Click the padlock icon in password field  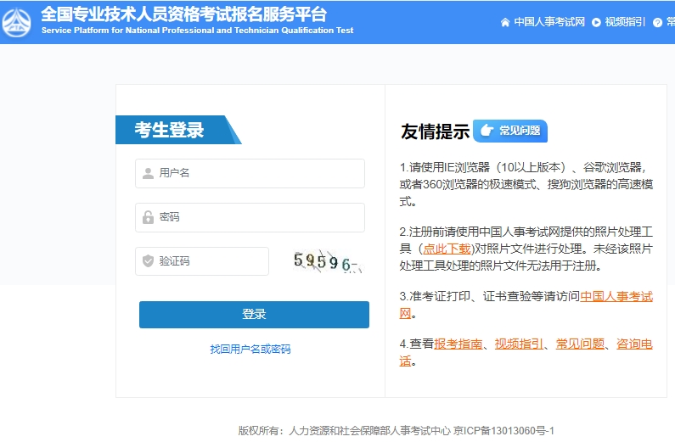point(148,217)
